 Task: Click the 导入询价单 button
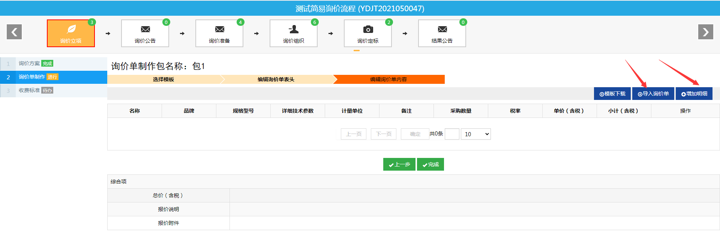(653, 94)
